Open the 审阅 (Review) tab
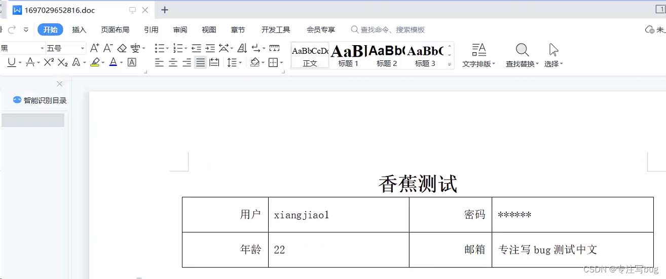 pyautogui.click(x=180, y=30)
